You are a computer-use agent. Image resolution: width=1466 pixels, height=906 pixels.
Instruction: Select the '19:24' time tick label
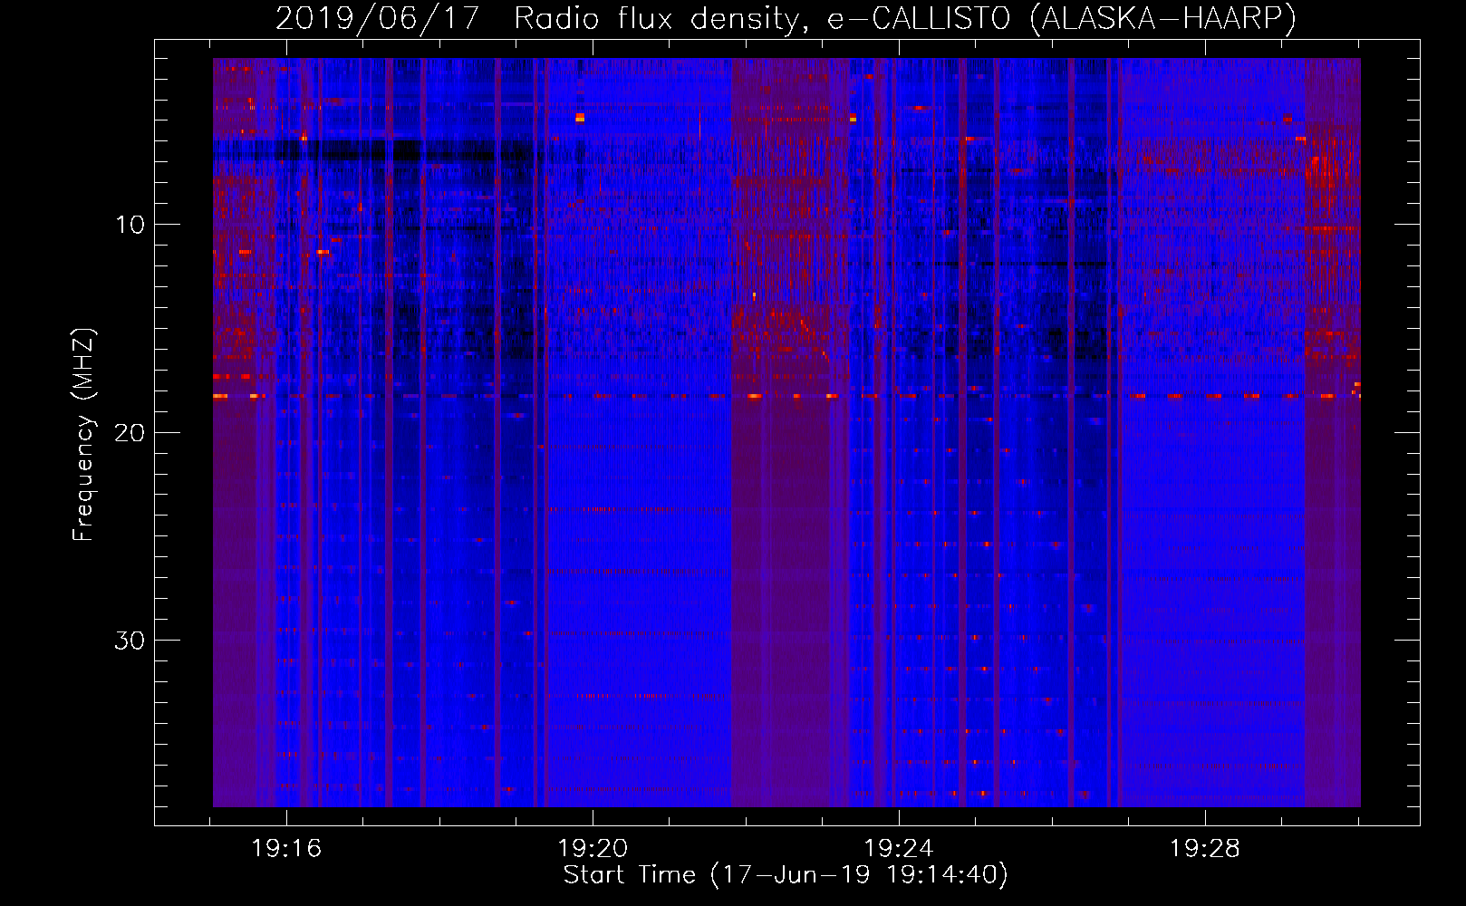[x=899, y=849]
